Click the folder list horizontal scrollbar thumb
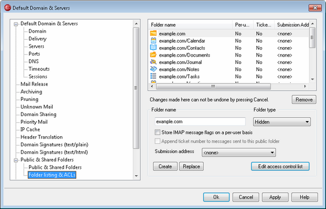 click(213, 86)
